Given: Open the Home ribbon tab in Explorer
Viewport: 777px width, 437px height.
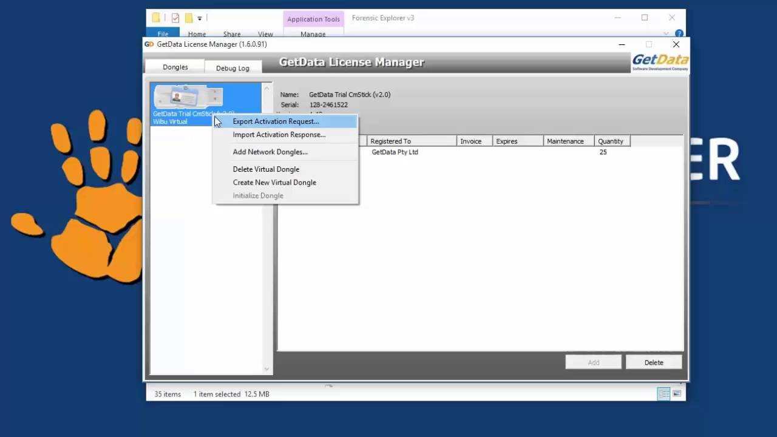Looking at the screenshot, I should coord(197,34).
